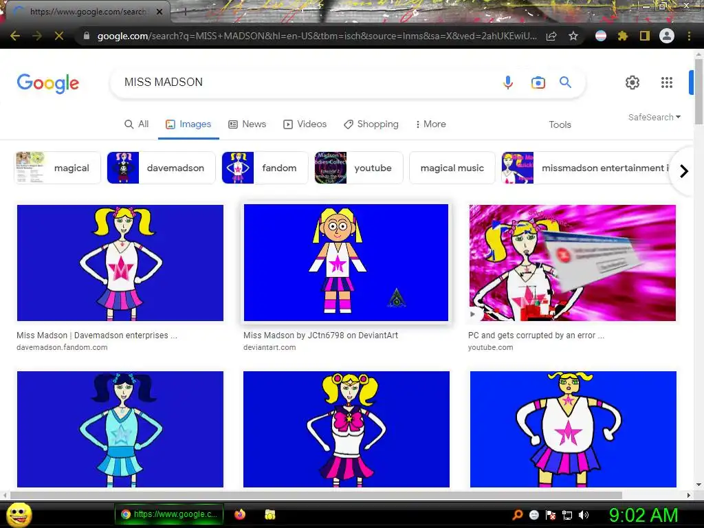Click the vertical page scrollbar
This screenshot has width=704, height=528.
698,91
